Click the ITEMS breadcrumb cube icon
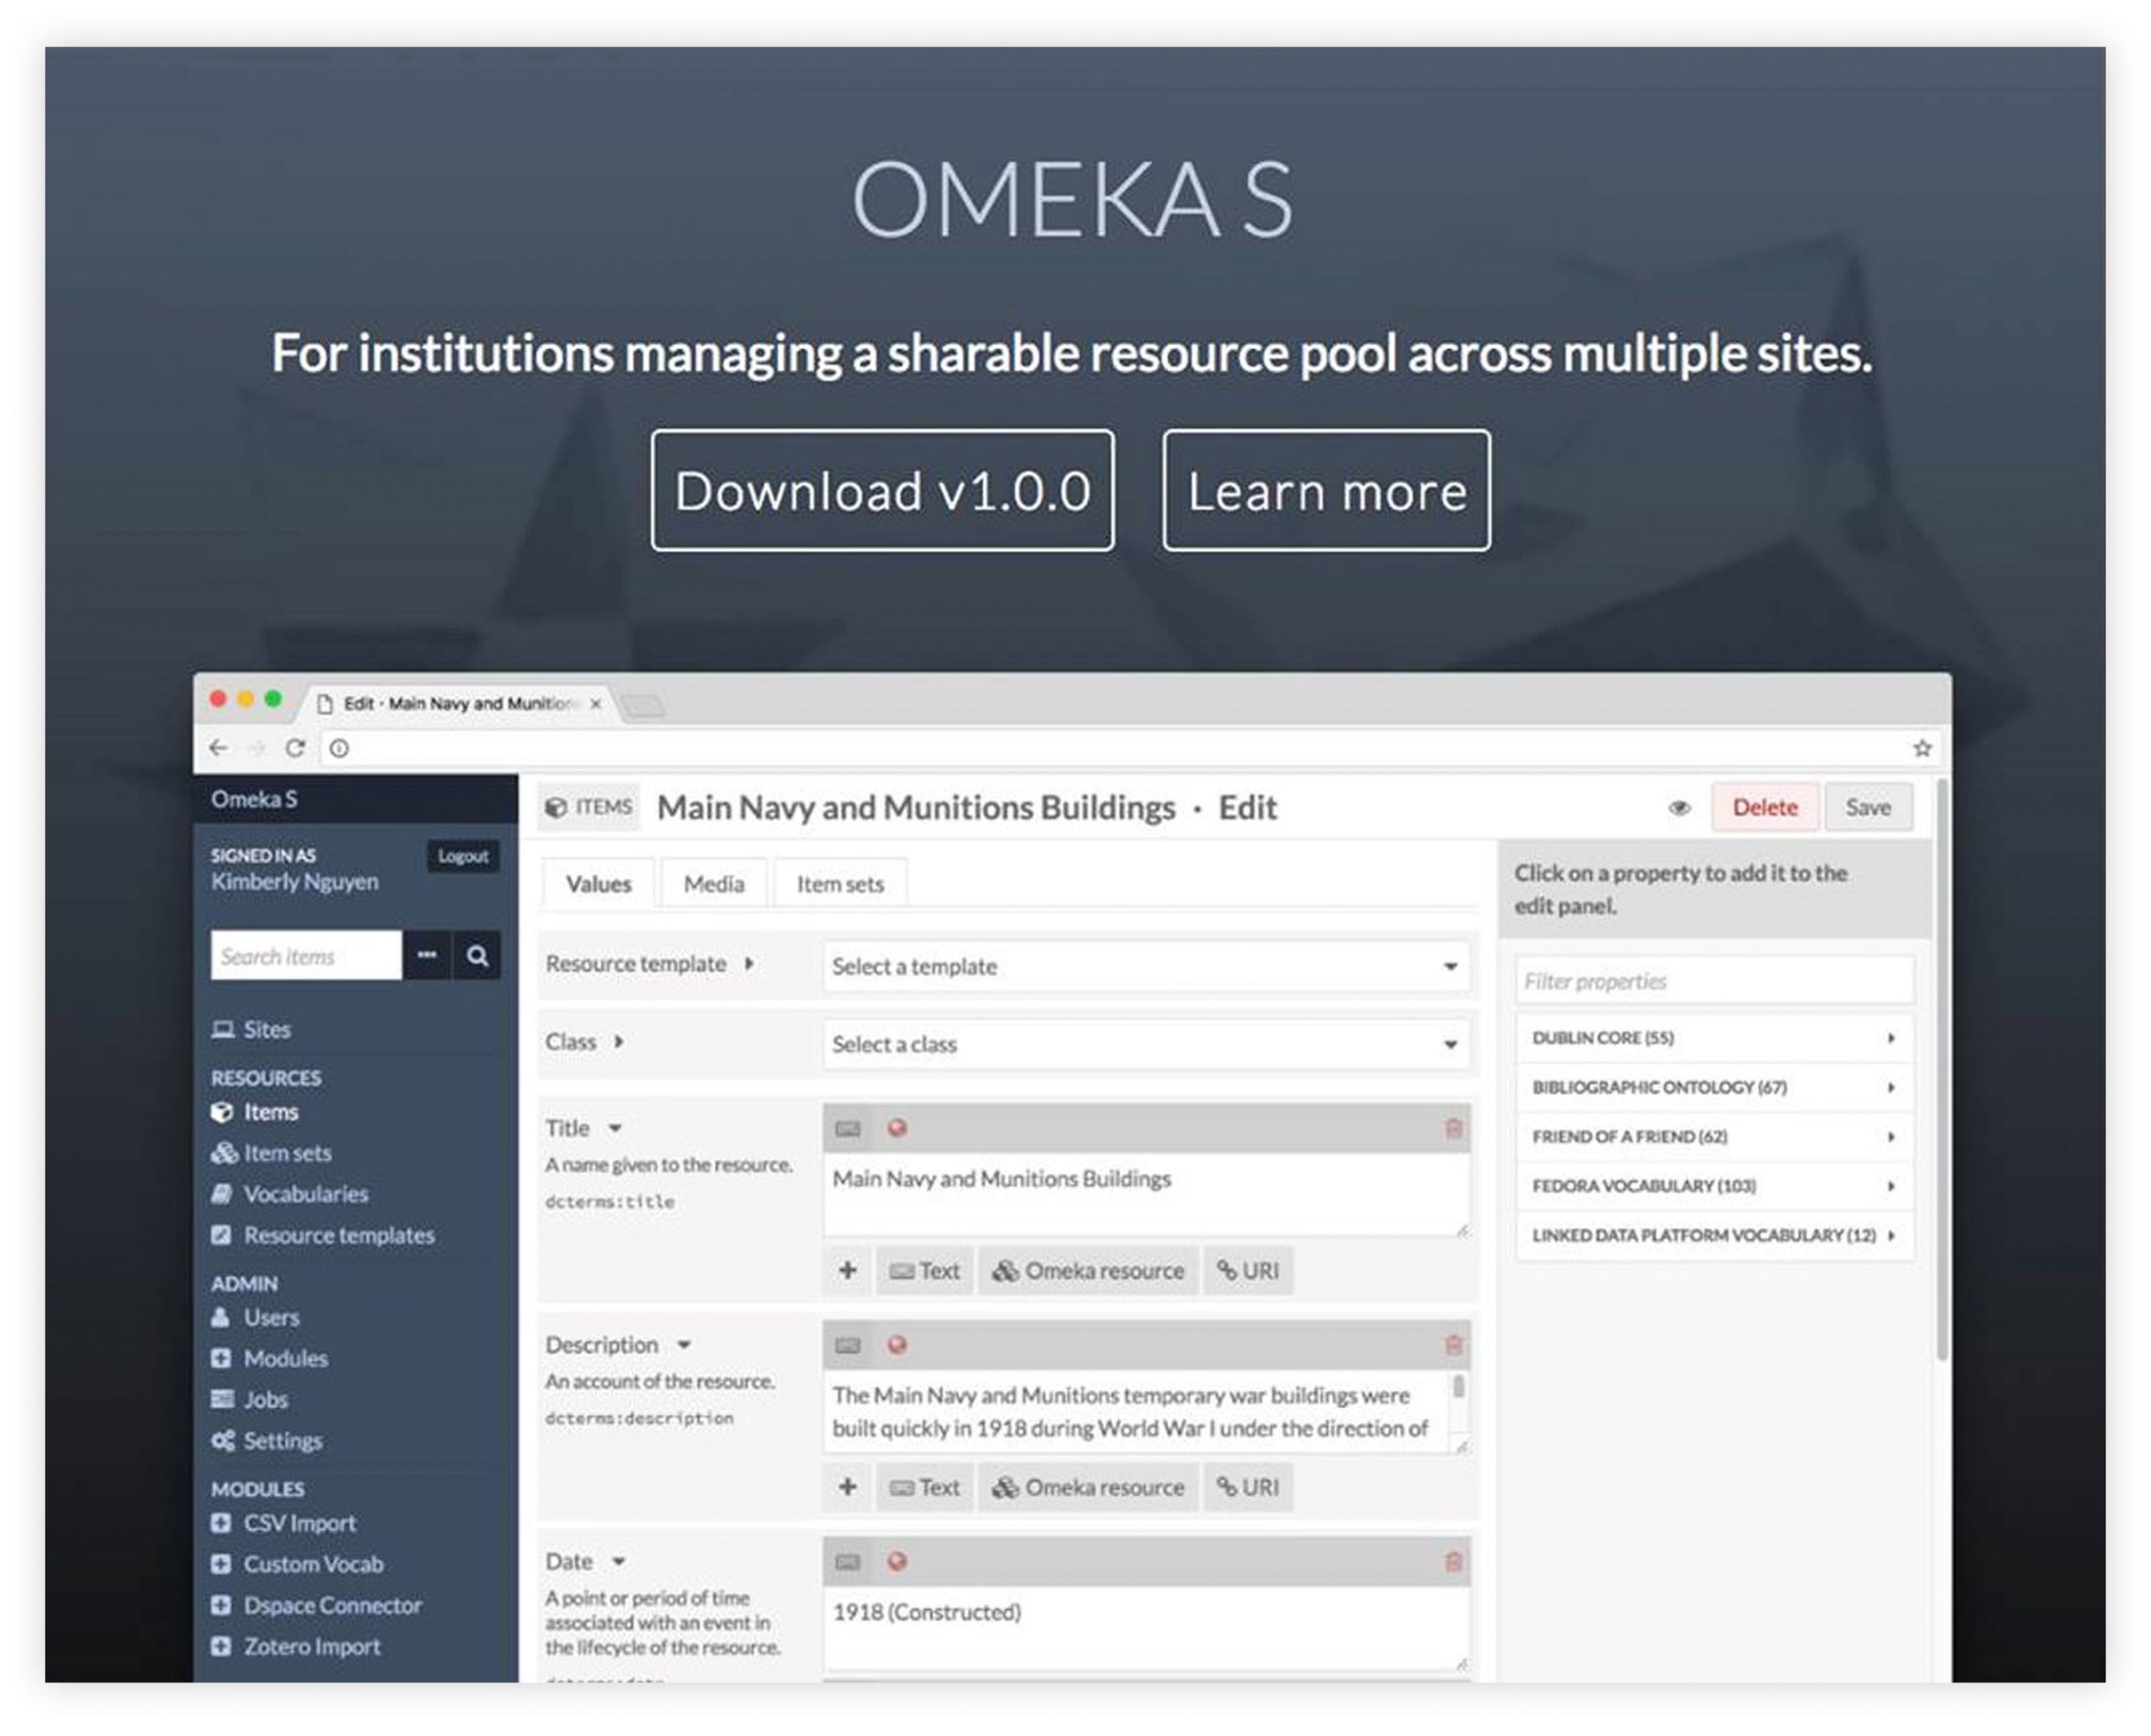The image size is (2151, 1736). (556, 807)
